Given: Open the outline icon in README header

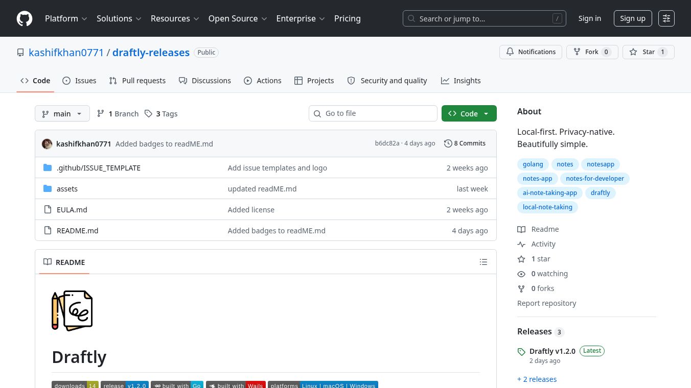Looking at the screenshot, I should (483, 262).
